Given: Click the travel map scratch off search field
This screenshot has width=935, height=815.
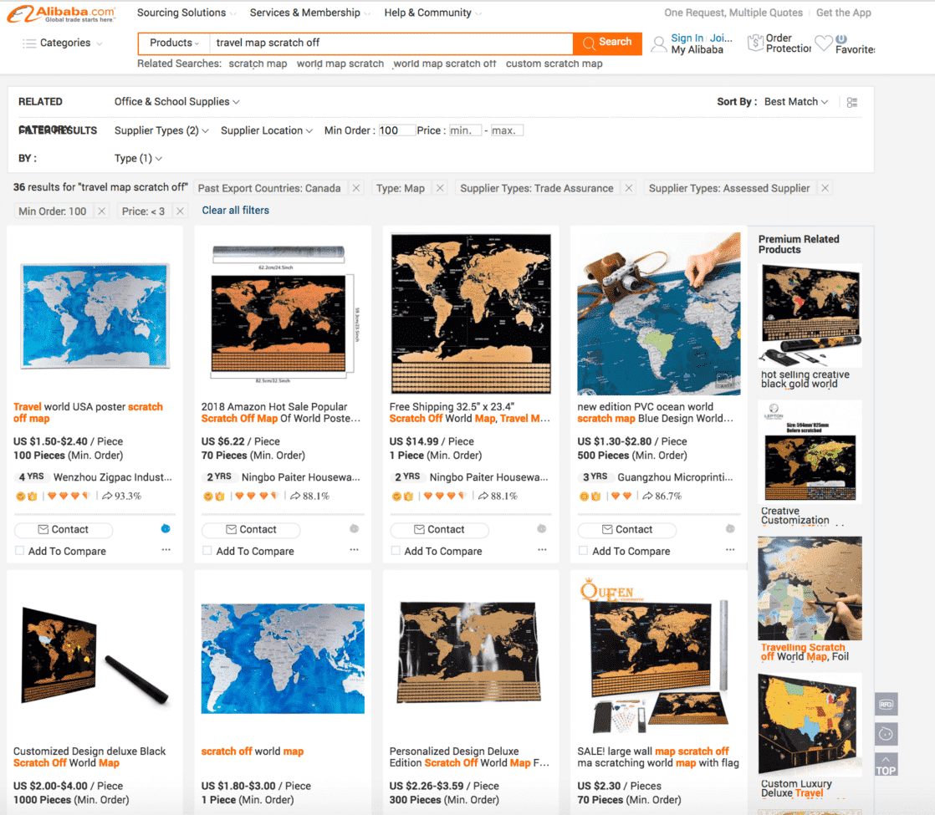Looking at the screenshot, I should 391,43.
